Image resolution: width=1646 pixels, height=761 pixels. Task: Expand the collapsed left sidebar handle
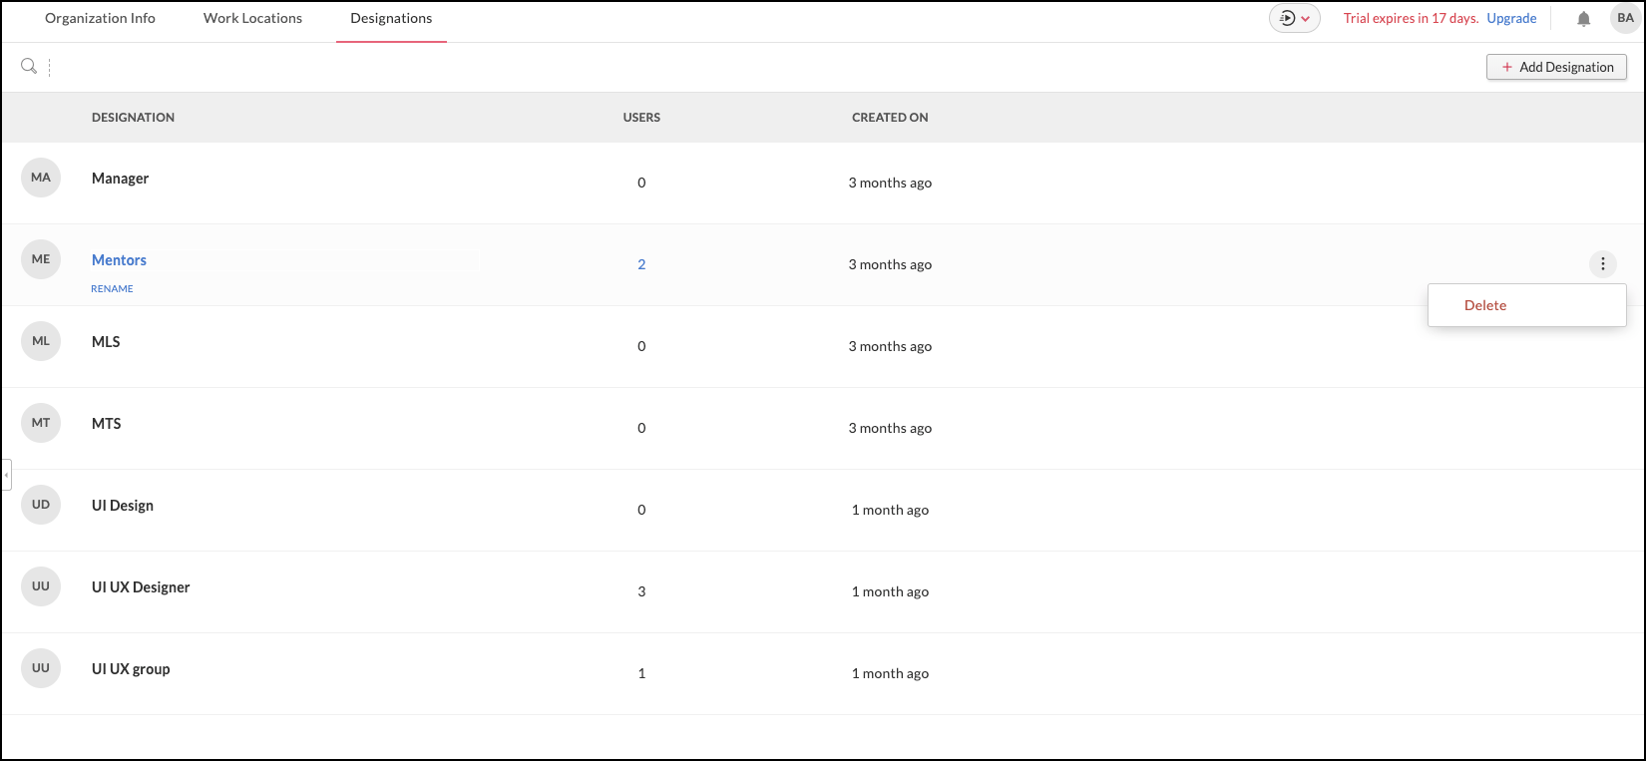pyautogui.click(x=6, y=475)
